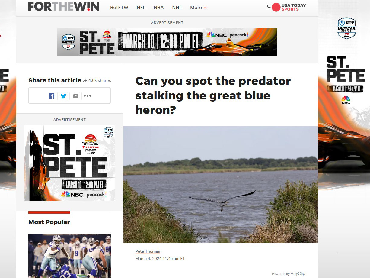This screenshot has height=278, width=370.
Task: Go to the NBA section
Action: pyautogui.click(x=159, y=8)
